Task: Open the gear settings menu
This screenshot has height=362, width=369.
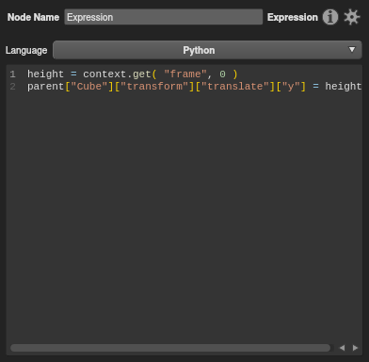Action: 351,17
